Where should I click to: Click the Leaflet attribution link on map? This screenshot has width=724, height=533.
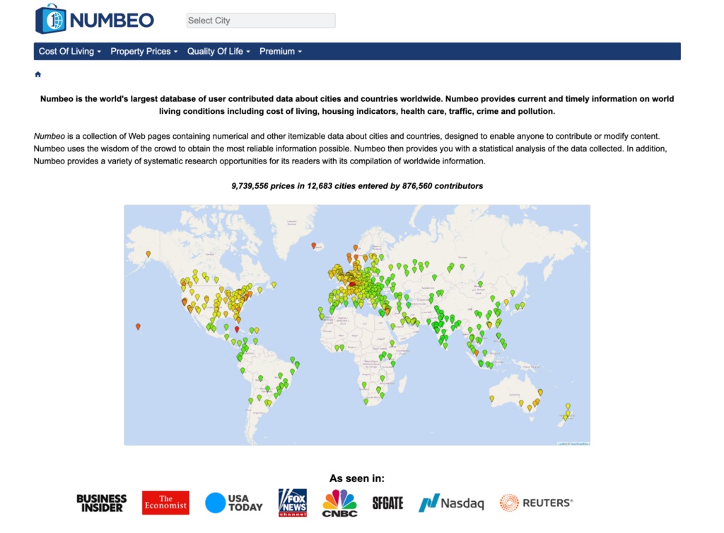click(x=561, y=444)
